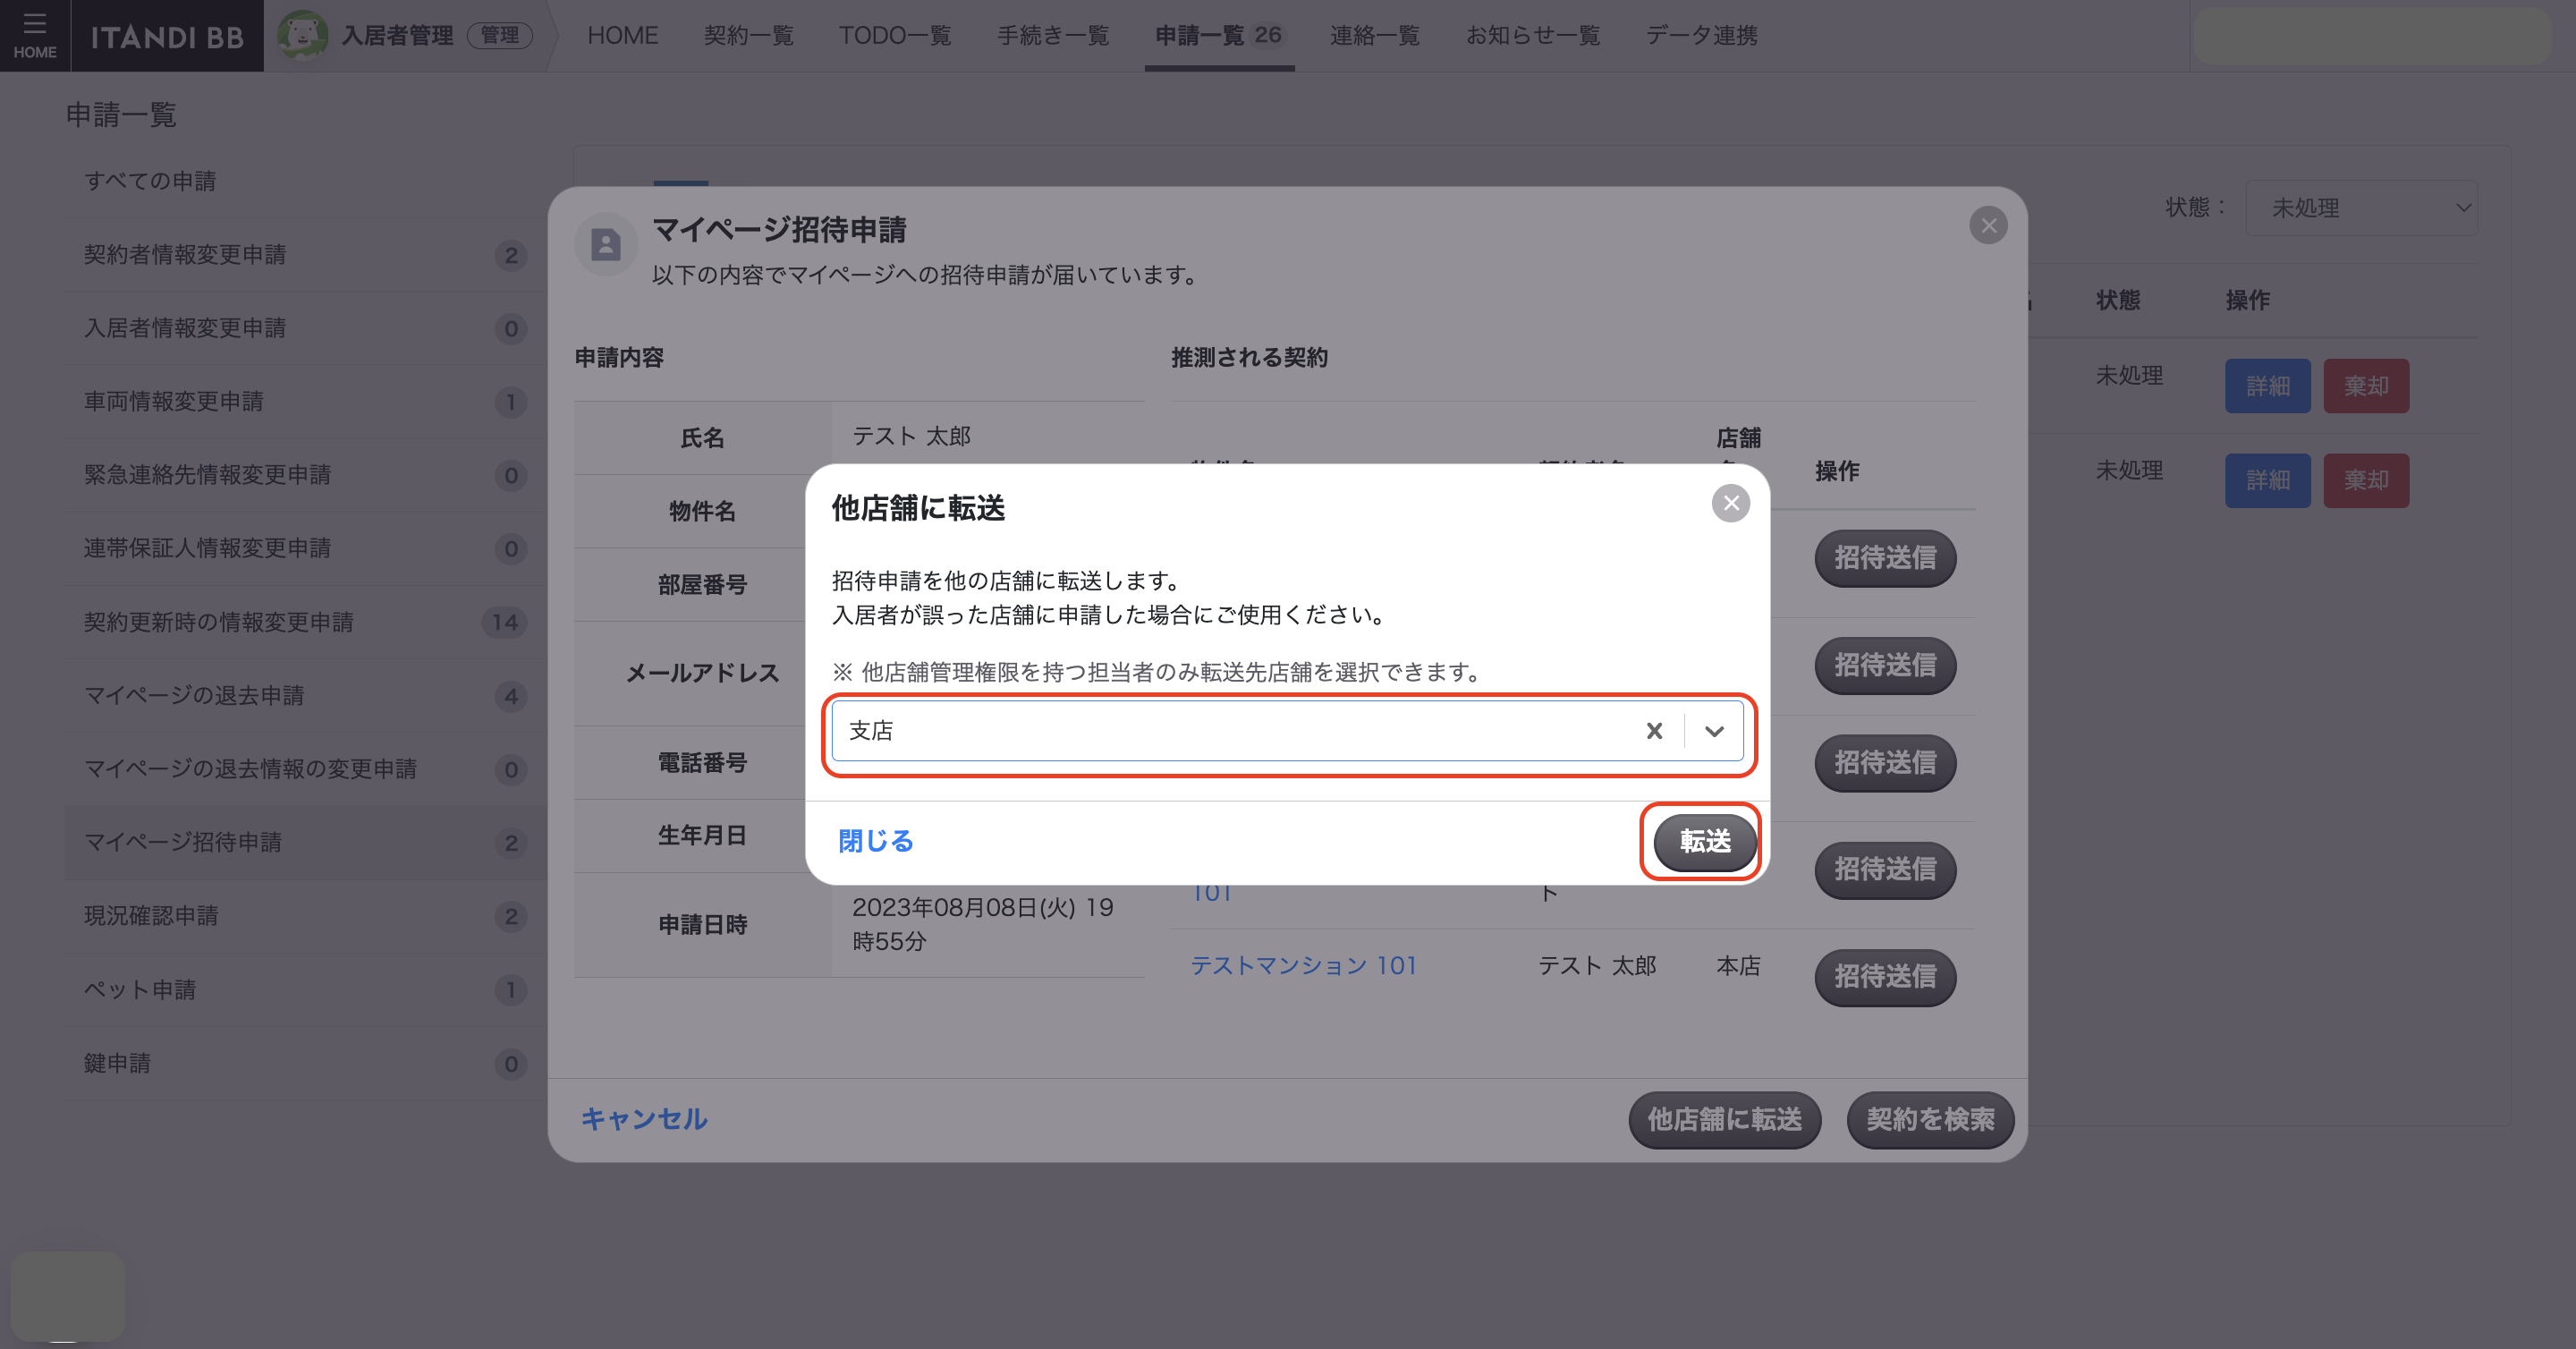
Task: Select 契約者情報変更申請 in sidebar
Action: tap(305, 255)
